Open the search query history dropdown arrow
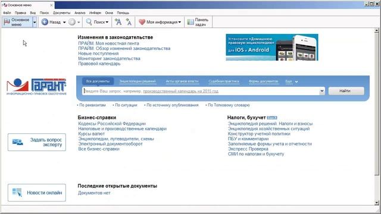381x214 pixels. 321,91
